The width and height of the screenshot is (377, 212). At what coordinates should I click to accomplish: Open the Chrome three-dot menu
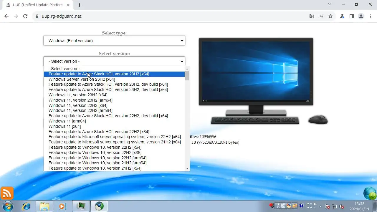click(x=371, y=16)
